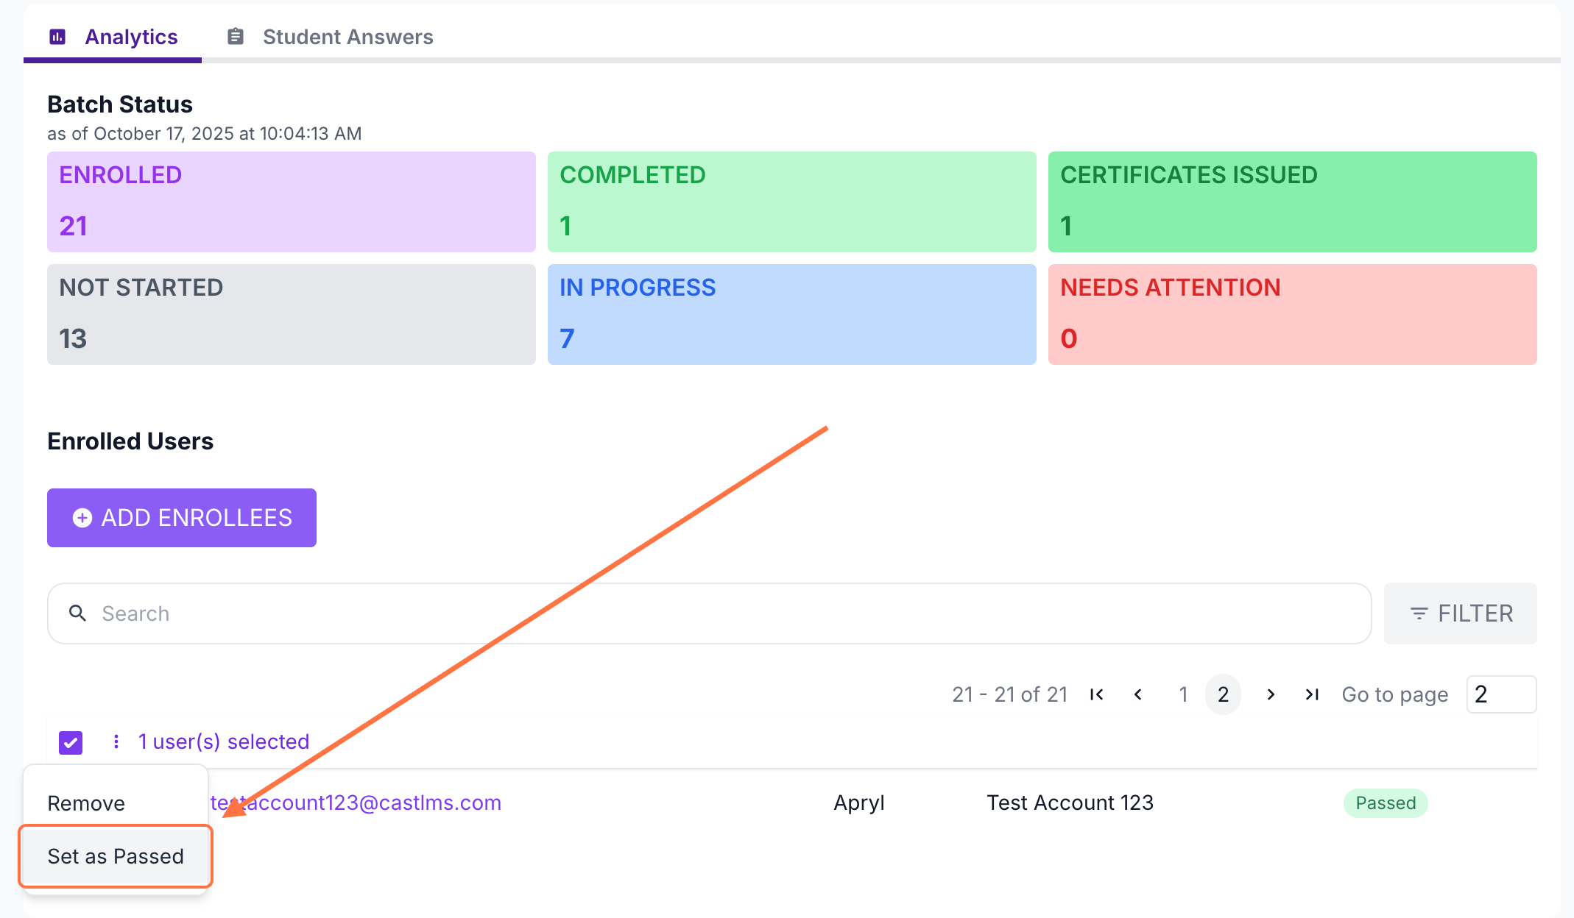Click the In Progress status card
Image resolution: width=1574 pixels, height=918 pixels.
click(x=791, y=314)
